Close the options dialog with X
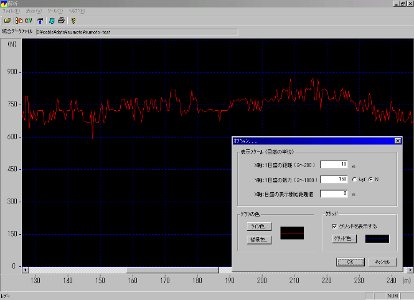 (x=398, y=141)
